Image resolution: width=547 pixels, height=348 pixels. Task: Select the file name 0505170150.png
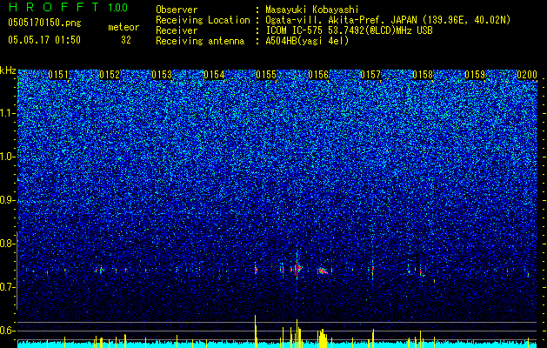click(x=44, y=23)
